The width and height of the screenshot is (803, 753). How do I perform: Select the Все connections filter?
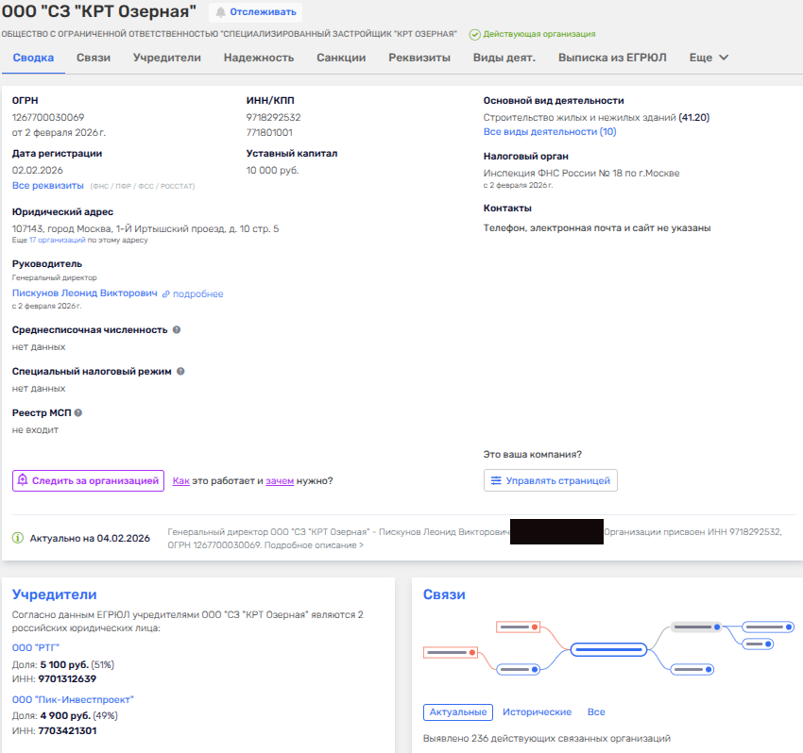pos(596,711)
